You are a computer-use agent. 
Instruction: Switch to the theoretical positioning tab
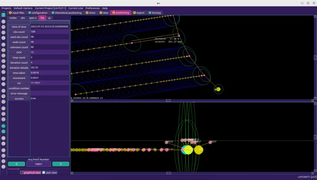67,13
